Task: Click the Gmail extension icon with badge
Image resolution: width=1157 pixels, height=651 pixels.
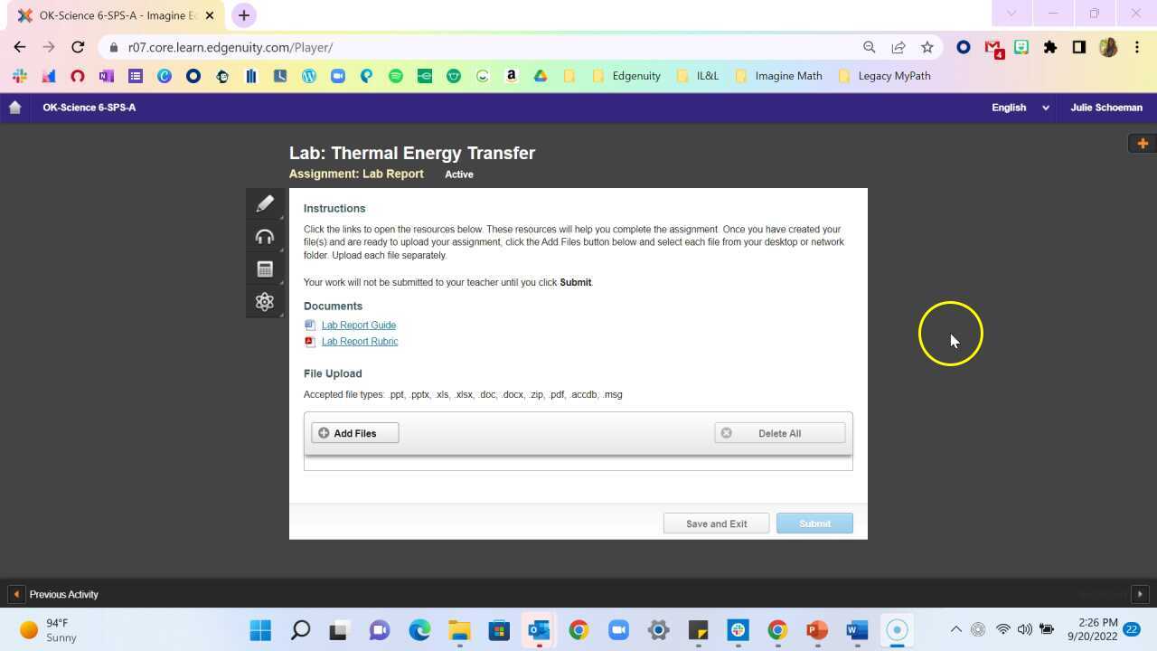Action: click(x=993, y=48)
